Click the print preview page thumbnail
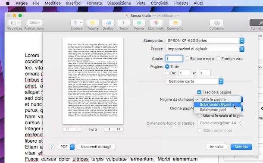Screen dimensions: 263x163 [x=93, y=81]
